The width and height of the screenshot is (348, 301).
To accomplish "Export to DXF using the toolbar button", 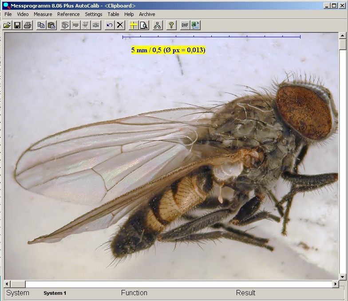I will click(x=185, y=25).
